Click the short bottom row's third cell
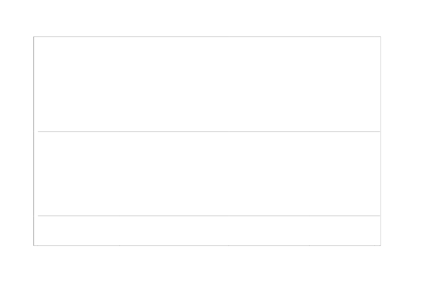The width and height of the screenshot is (435, 308). point(269,231)
